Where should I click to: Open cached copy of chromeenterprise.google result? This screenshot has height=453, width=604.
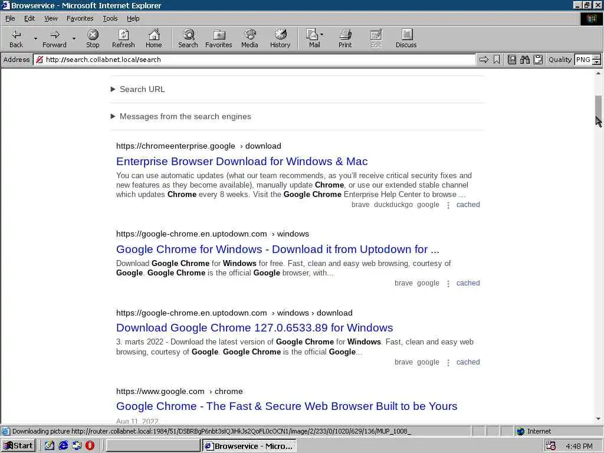click(468, 205)
